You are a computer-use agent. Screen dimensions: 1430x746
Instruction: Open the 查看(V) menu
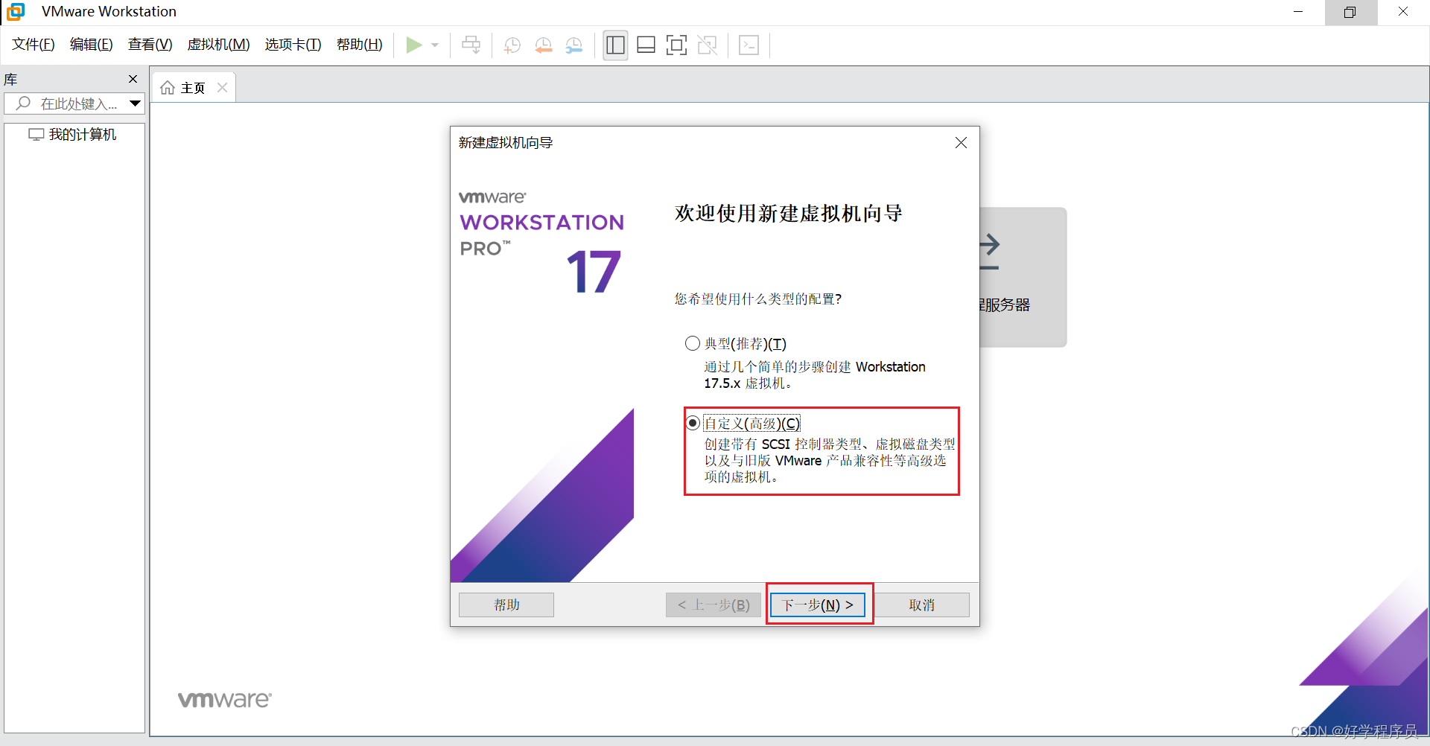(x=150, y=45)
